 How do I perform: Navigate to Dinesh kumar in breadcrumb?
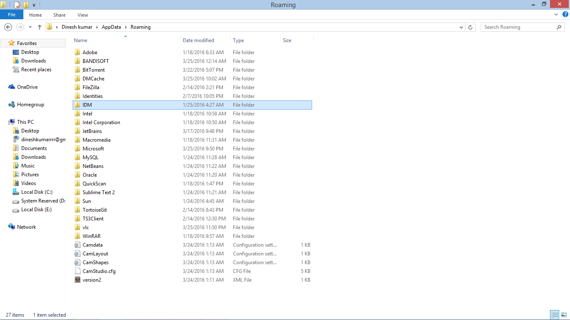click(77, 27)
